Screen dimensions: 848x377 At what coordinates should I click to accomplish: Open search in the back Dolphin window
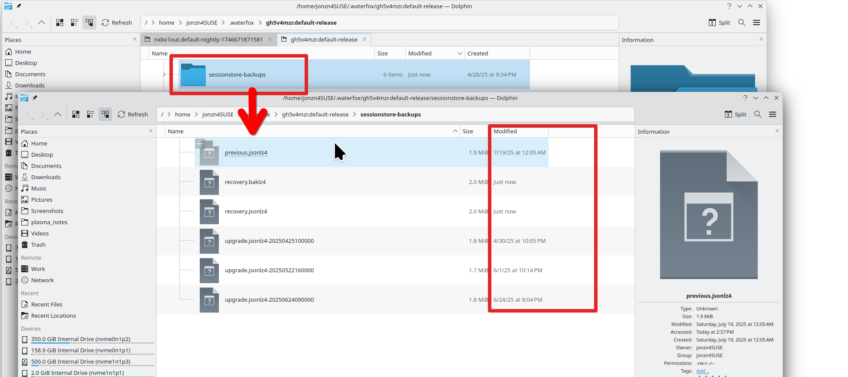pos(742,23)
